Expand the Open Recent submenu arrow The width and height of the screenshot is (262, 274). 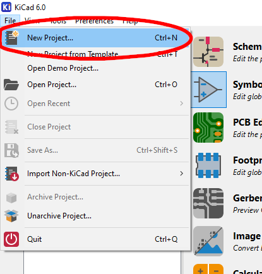point(182,104)
